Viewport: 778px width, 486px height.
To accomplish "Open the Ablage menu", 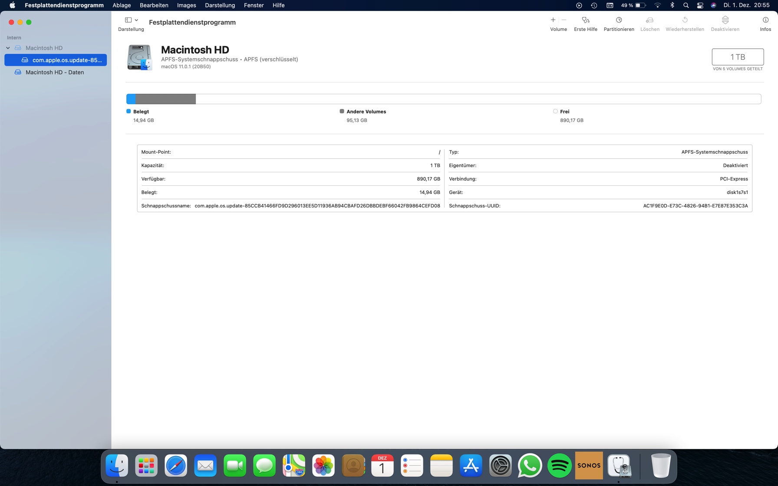I will point(122,5).
